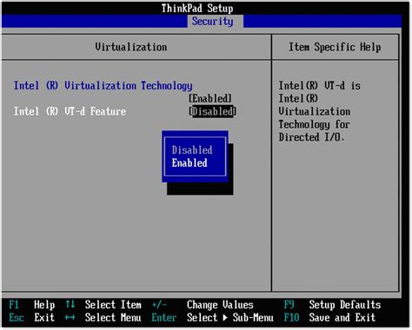412x330 pixels.
Task: Click the 'Directed I/O.' help text
Action: pos(312,137)
